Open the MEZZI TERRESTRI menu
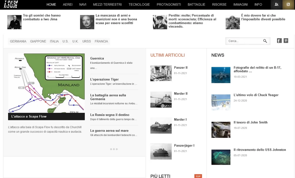295x178 pixels. pos(107,5)
